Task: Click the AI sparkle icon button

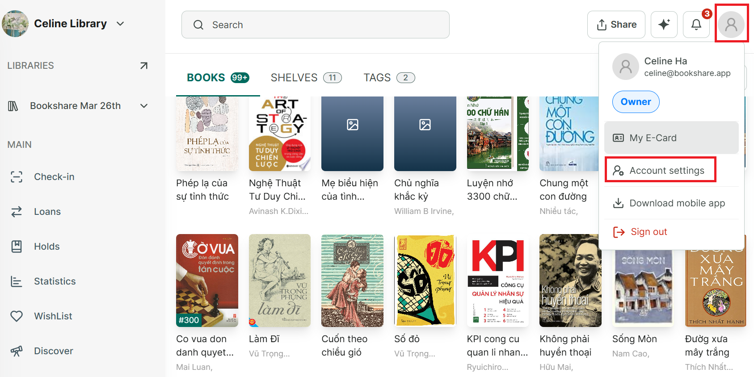Action: (x=664, y=25)
